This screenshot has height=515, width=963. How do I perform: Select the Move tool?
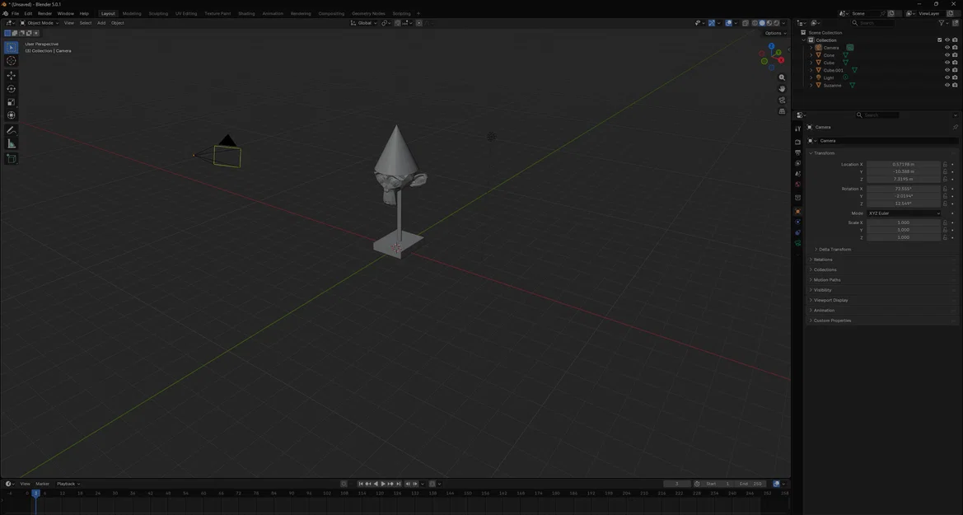point(11,76)
